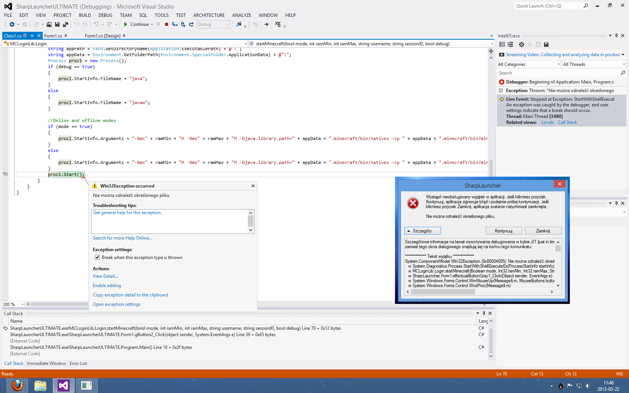This screenshot has width=629, height=393.
Task: Click the Find in Files toolbar icon
Action: point(239,24)
